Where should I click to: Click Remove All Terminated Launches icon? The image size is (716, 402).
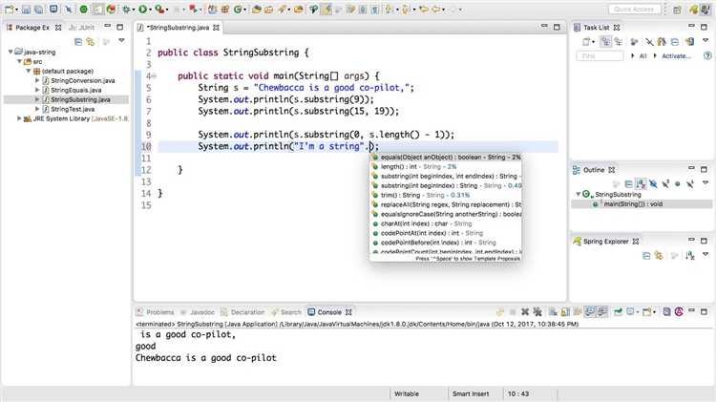[537, 312]
